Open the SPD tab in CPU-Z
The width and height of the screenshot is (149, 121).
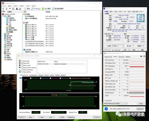tap(125, 12)
